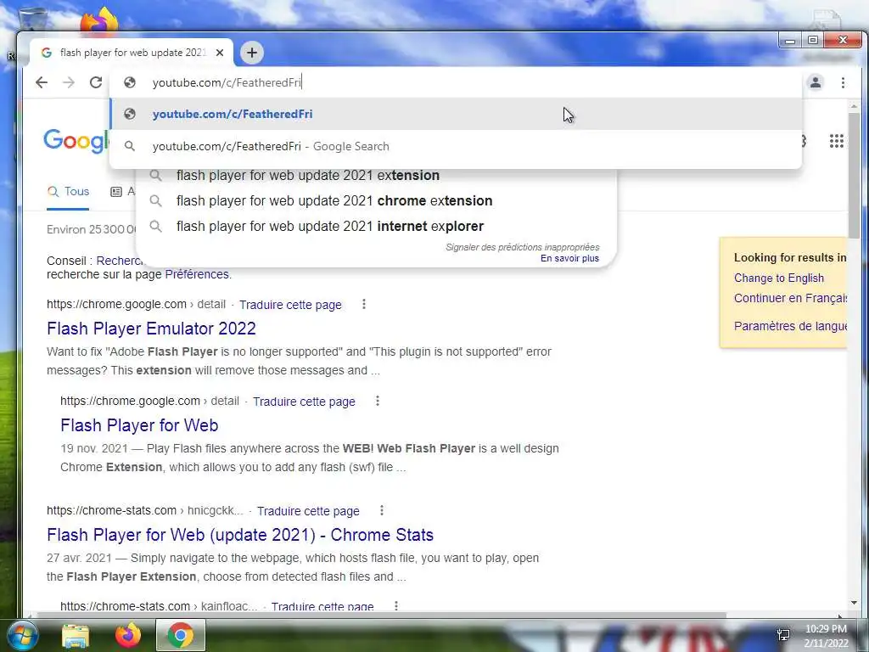The image size is (869, 652).
Task: Click Chrome taskbar button
Action: [x=181, y=635]
